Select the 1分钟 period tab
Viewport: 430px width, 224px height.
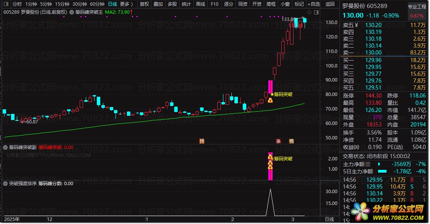31,4
